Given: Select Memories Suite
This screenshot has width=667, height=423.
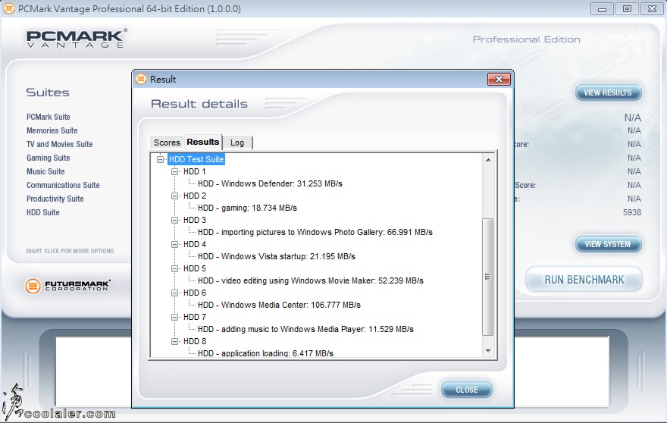Looking at the screenshot, I should pos(52,130).
